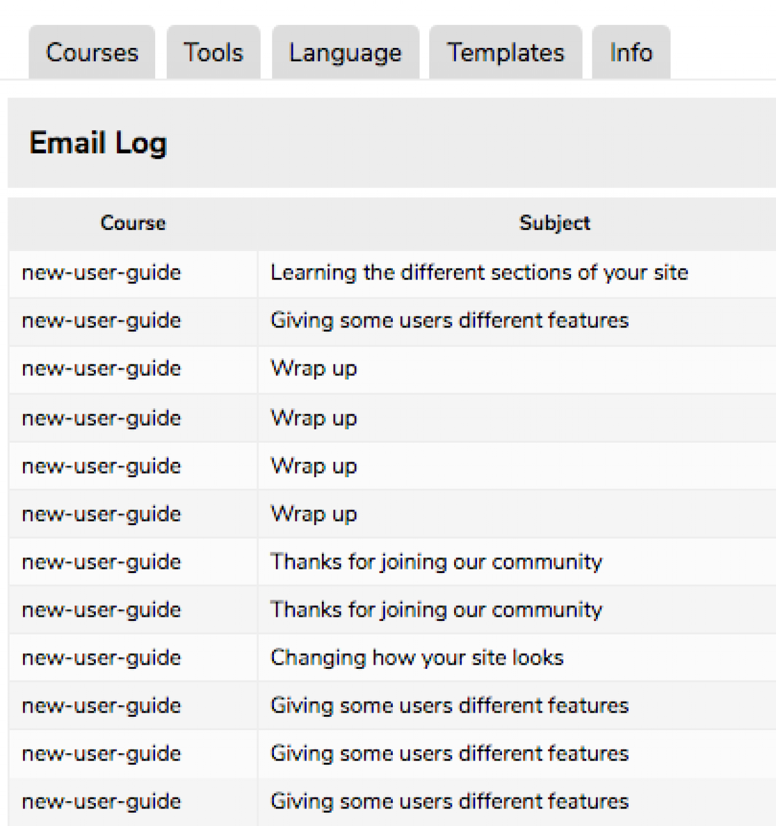The height and width of the screenshot is (826, 776).
Task: Select subject 'Changing how your site looks'
Action: coord(417,658)
